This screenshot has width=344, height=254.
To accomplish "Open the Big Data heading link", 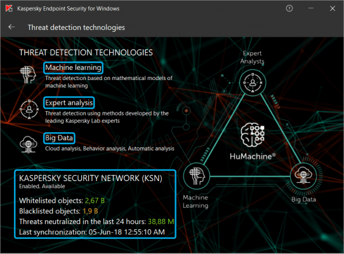I will click(x=59, y=138).
